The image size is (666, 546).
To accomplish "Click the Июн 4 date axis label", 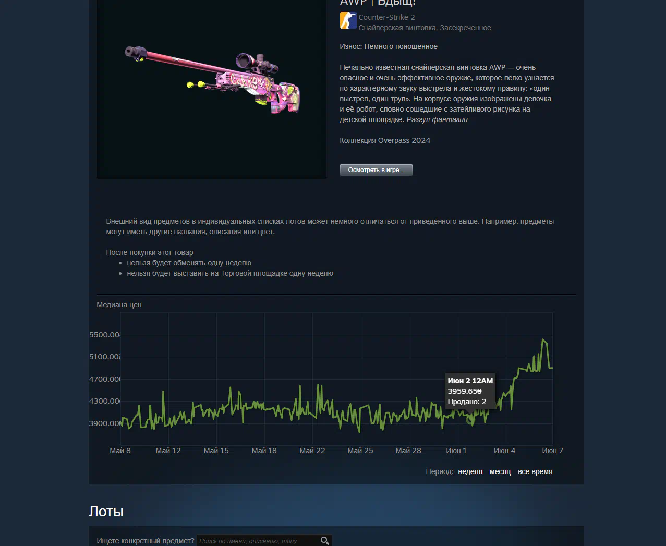I will [504, 451].
